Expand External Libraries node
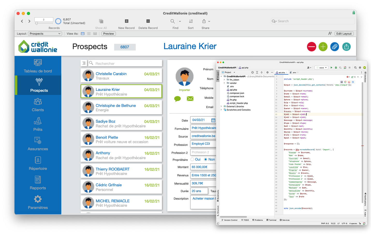This screenshot has height=234, width=371. [x=221, y=106]
